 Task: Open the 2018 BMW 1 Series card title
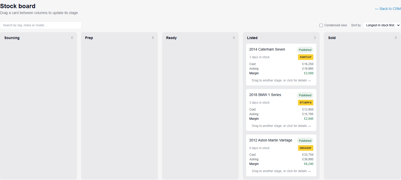point(265,95)
